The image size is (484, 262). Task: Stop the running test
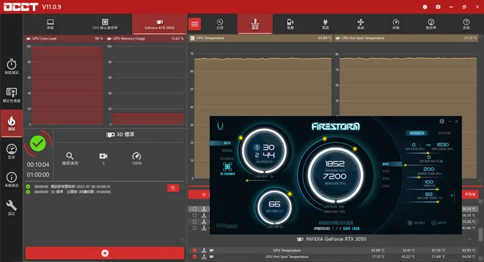click(105, 253)
